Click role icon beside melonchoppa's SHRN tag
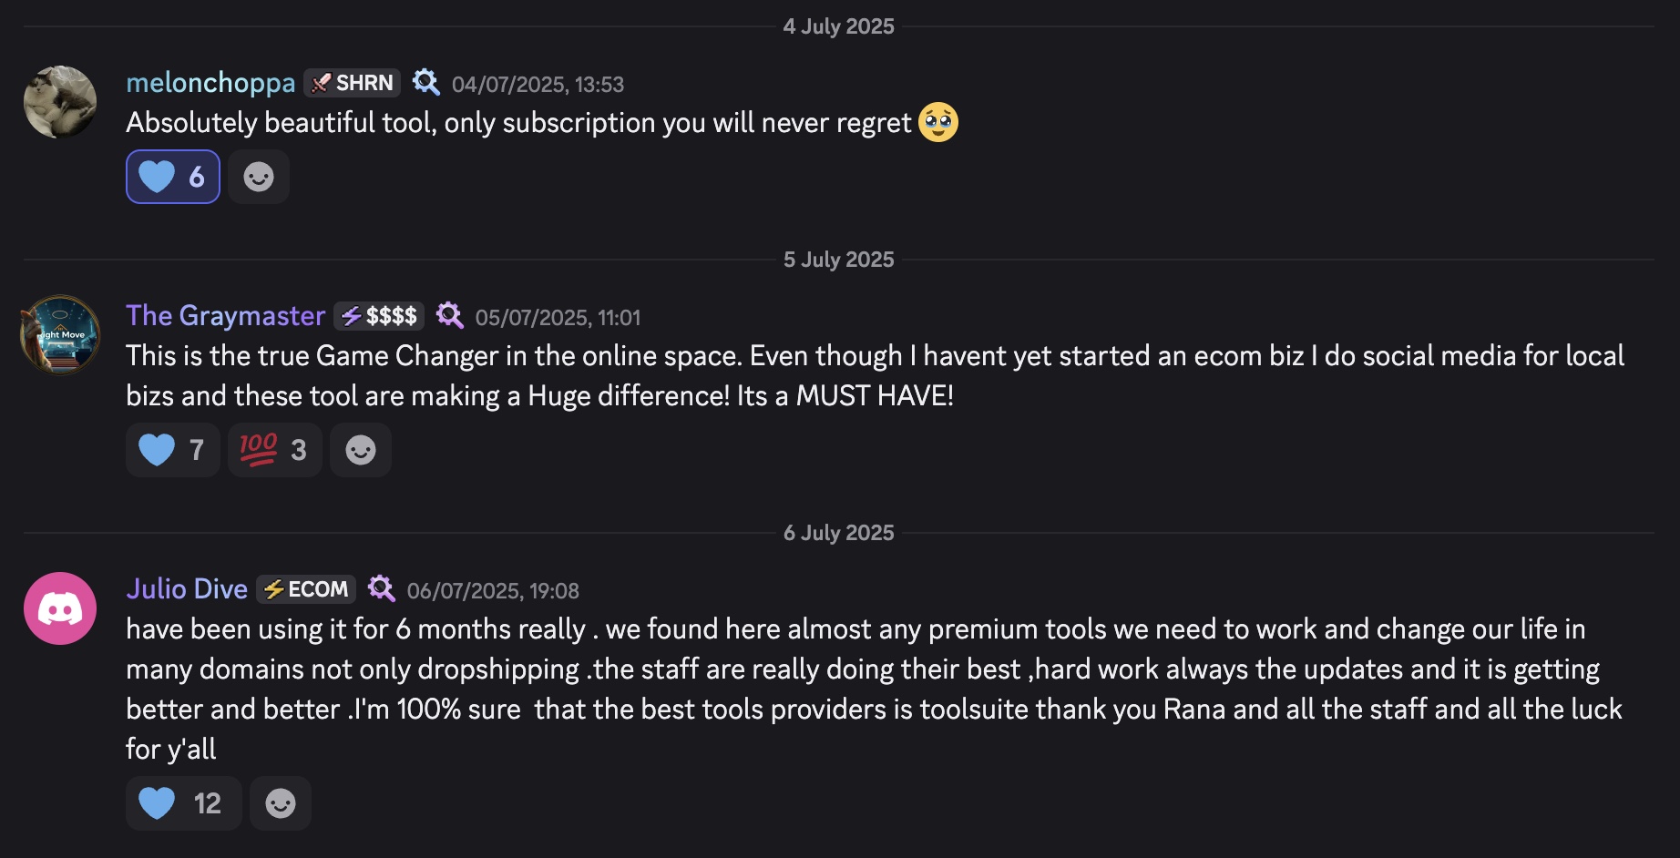1680x858 pixels. [x=425, y=83]
